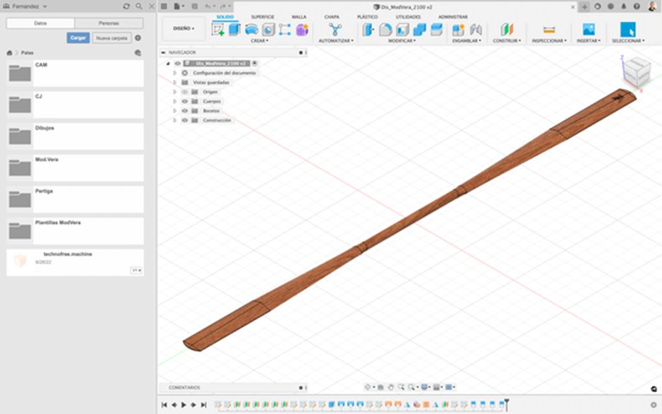Switch to the CHAPA tab
The image size is (662, 414).
tap(332, 17)
